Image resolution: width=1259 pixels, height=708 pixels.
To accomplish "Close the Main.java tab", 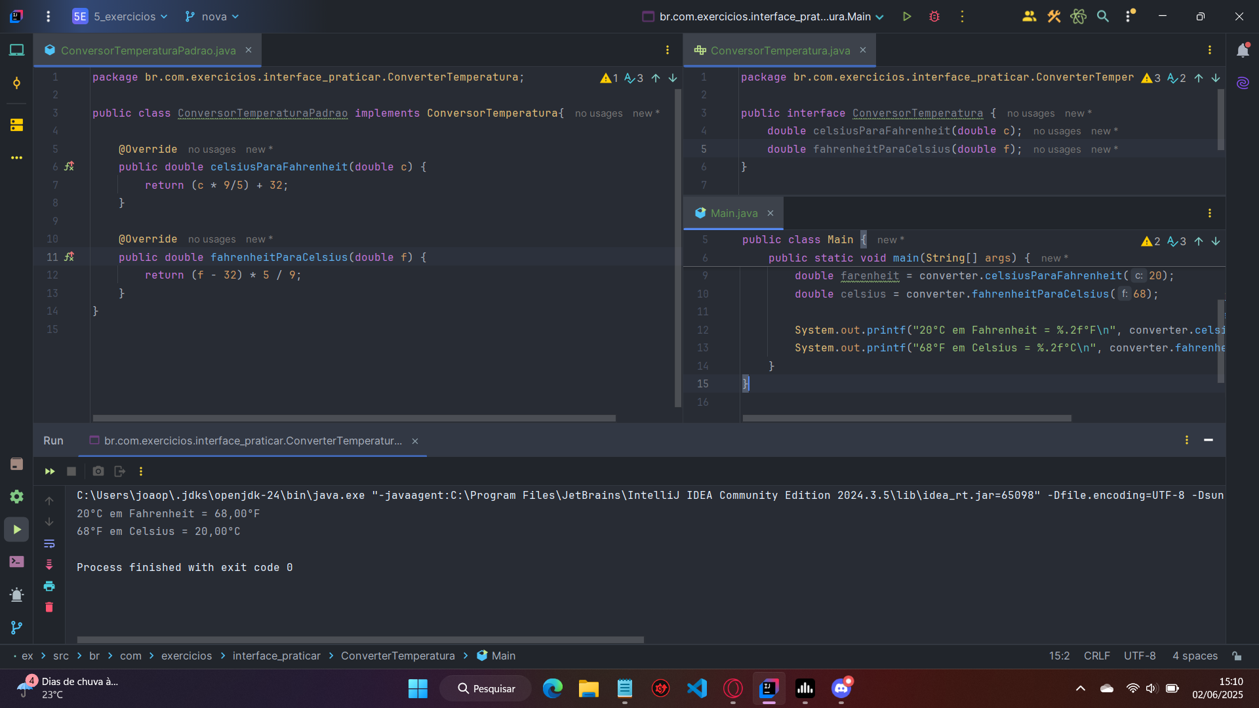I will [x=770, y=213].
